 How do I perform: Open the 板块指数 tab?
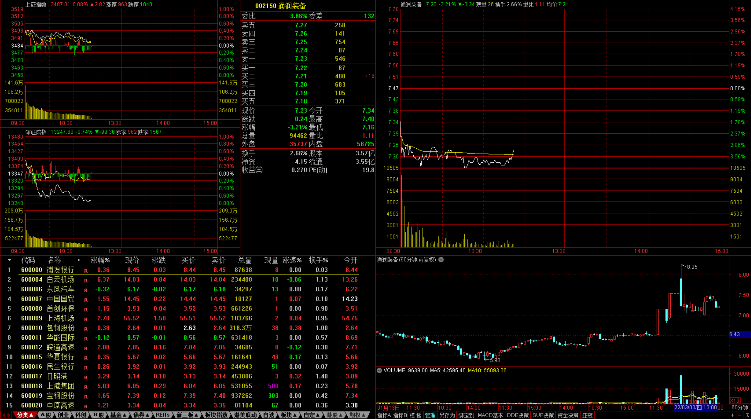tap(216, 415)
